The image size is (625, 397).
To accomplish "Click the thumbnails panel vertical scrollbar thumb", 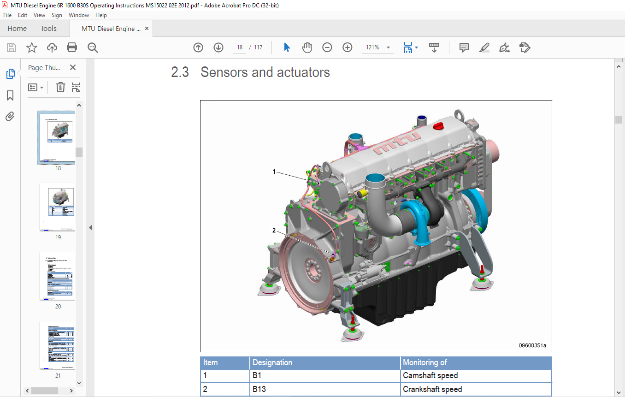I will (x=79, y=152).
